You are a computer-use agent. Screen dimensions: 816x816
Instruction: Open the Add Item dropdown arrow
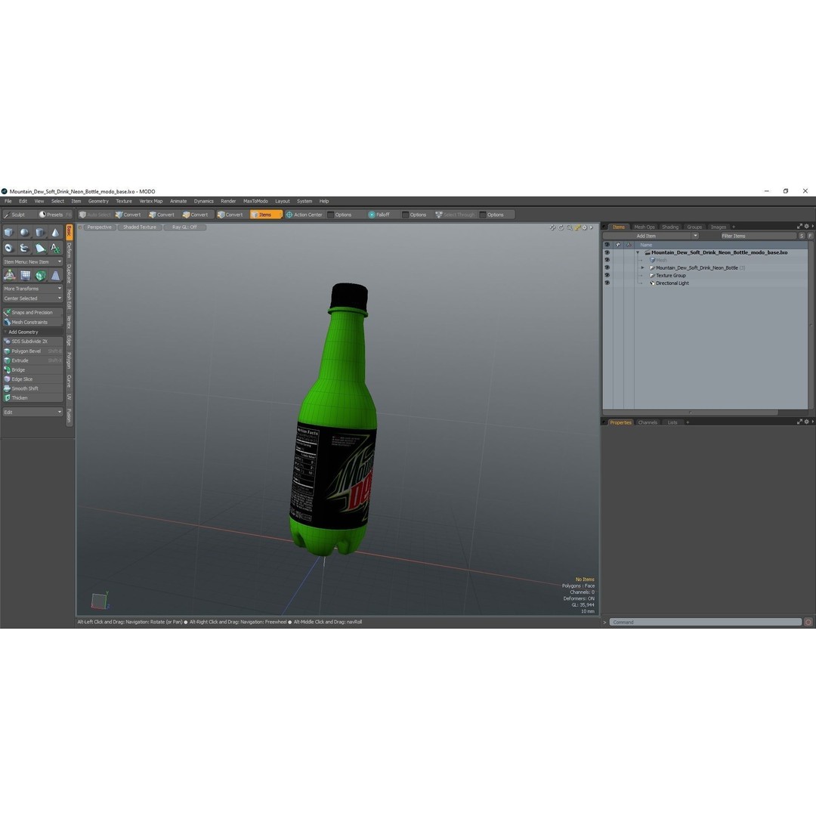pyautogui.click(x=695, y=236)
